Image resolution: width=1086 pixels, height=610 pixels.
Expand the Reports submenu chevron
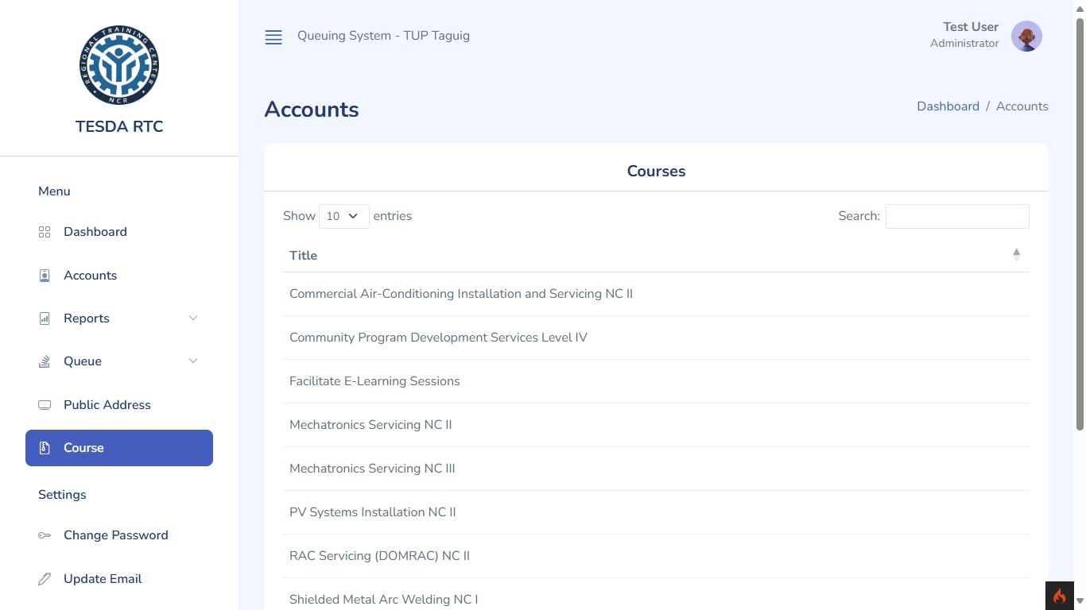[192, 318]
